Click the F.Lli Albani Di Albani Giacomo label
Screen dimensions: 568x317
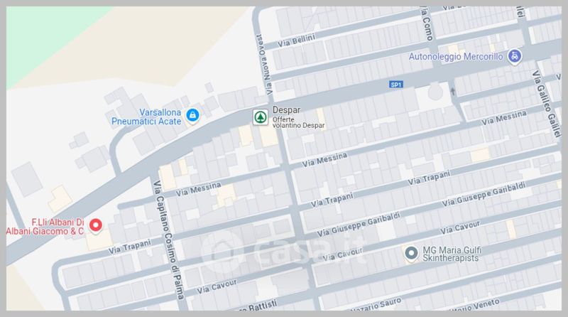[45, 227]
